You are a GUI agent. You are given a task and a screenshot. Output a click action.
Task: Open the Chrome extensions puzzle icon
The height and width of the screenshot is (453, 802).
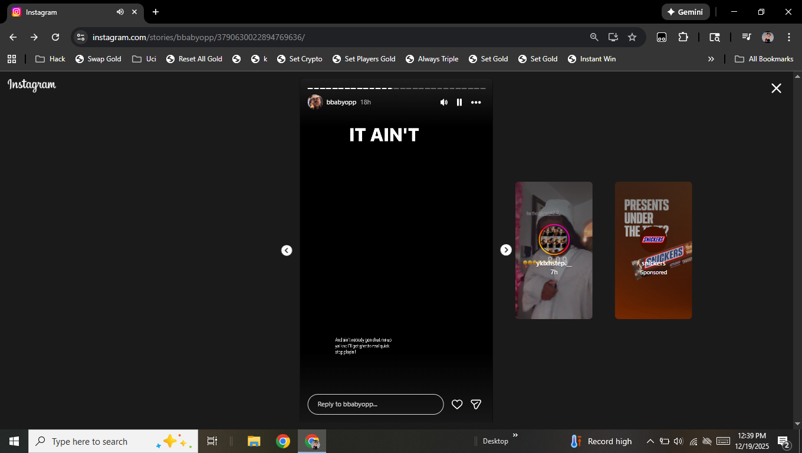(x=683, y=37)
